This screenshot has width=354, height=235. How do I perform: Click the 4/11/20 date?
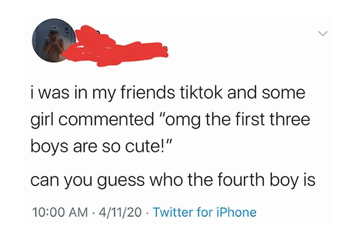tap(120, 212)
